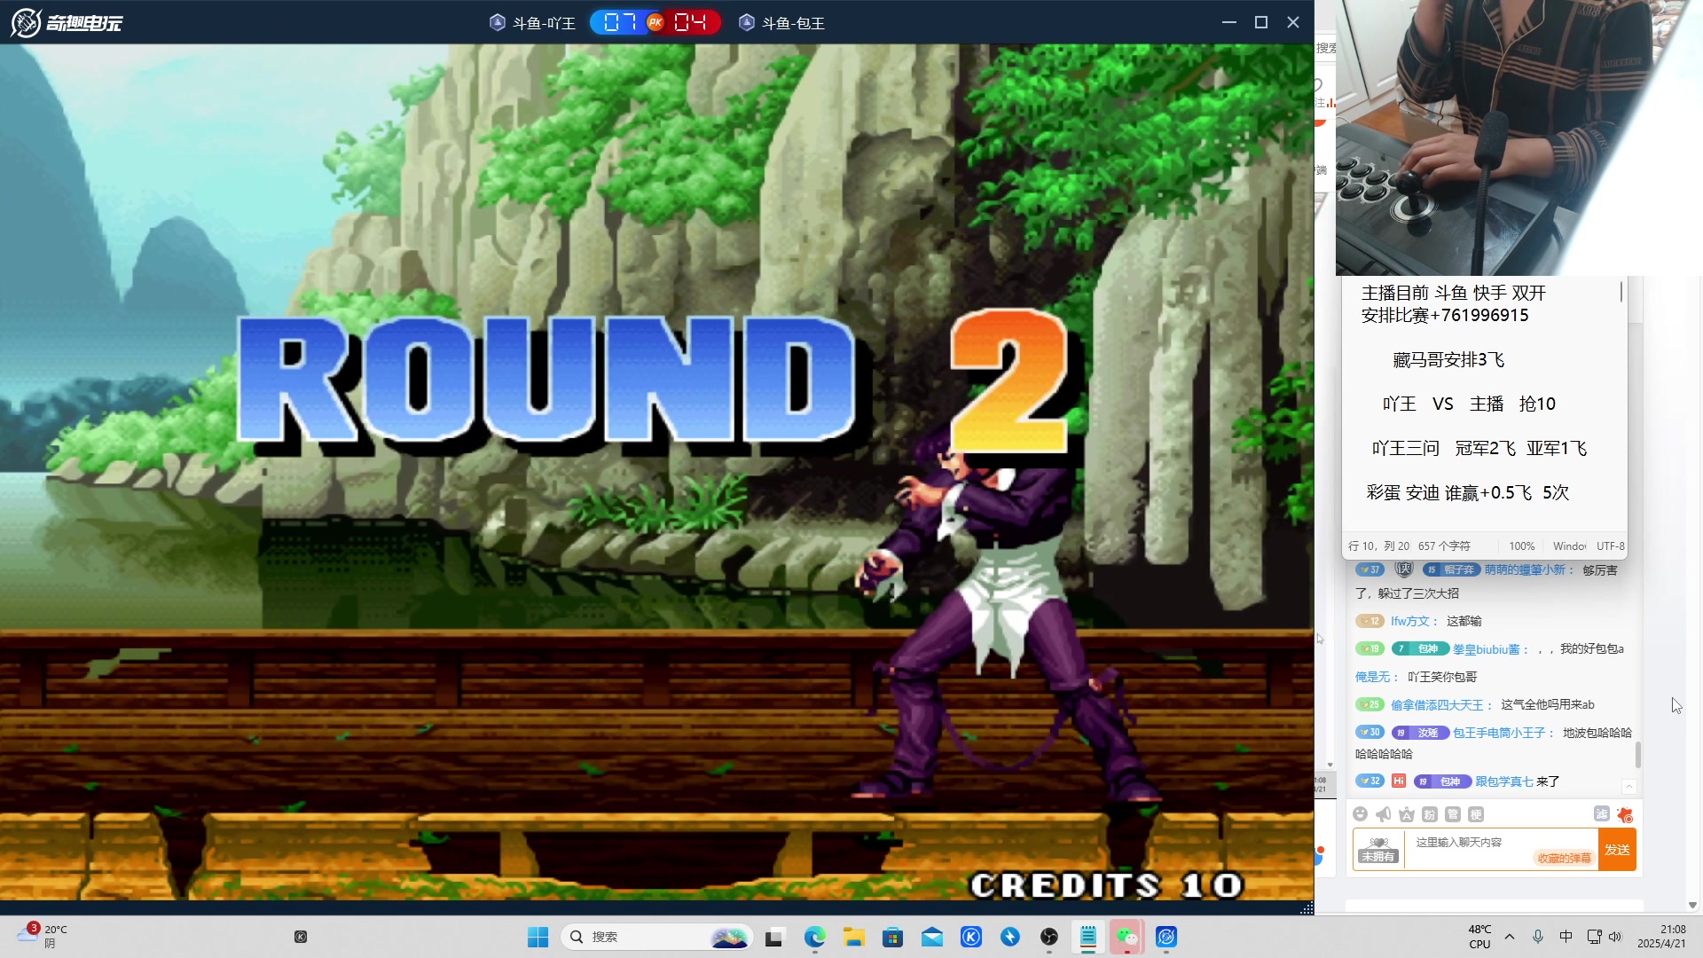Click 100% zoom level in notepad status bar
The width and height of the screenshot is (1703, 958).
1522,546
